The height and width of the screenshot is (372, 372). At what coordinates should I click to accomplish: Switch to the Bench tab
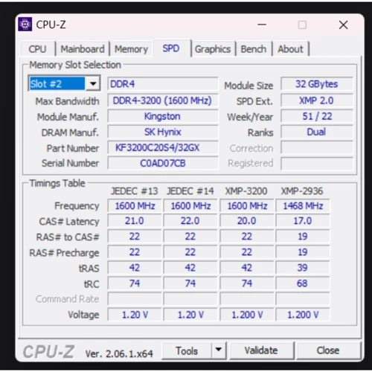(254, 49)
